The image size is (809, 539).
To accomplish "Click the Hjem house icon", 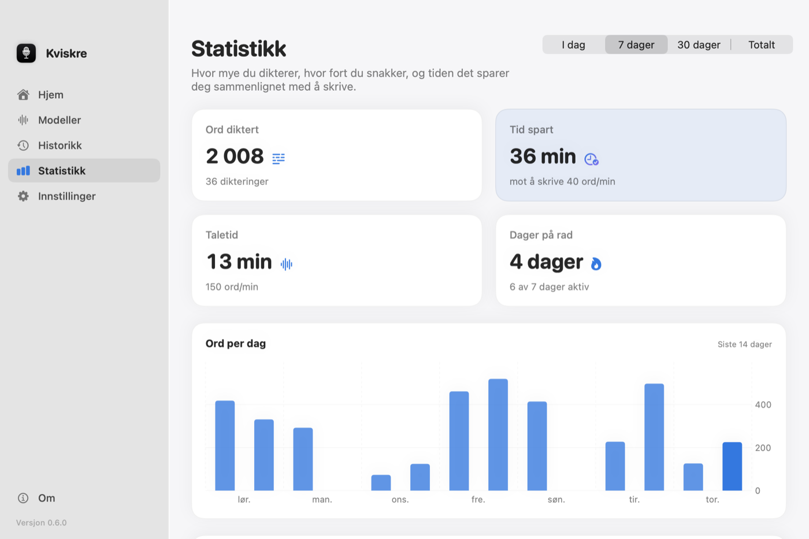I will [23, 95].
